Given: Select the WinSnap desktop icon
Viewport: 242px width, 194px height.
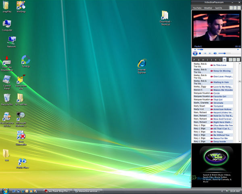Looking at the screenshot, I should click(21, 7).
